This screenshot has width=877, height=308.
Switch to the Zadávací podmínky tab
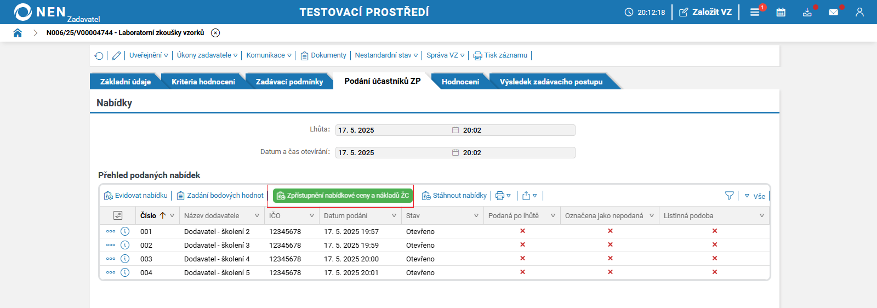coord(289,82)
